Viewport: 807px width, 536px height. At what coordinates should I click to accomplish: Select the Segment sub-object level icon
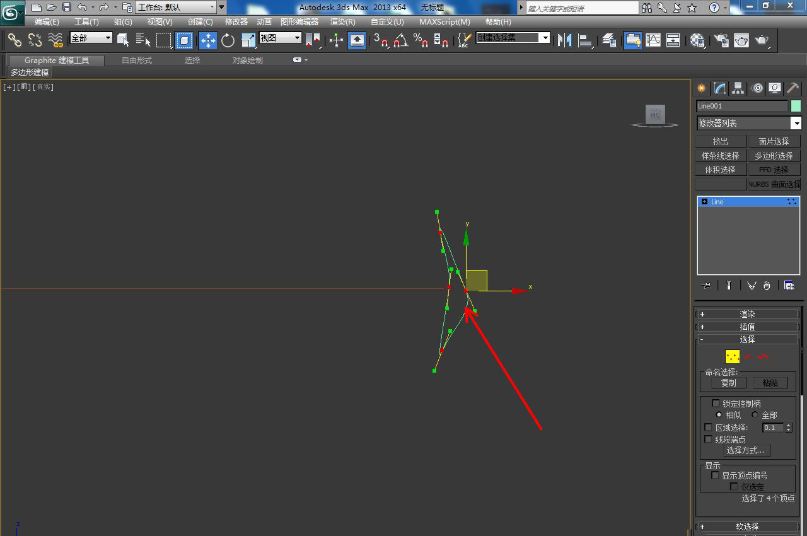coord(748,356)
